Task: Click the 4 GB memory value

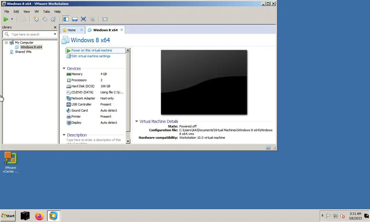Action: (x=103, y=74)
